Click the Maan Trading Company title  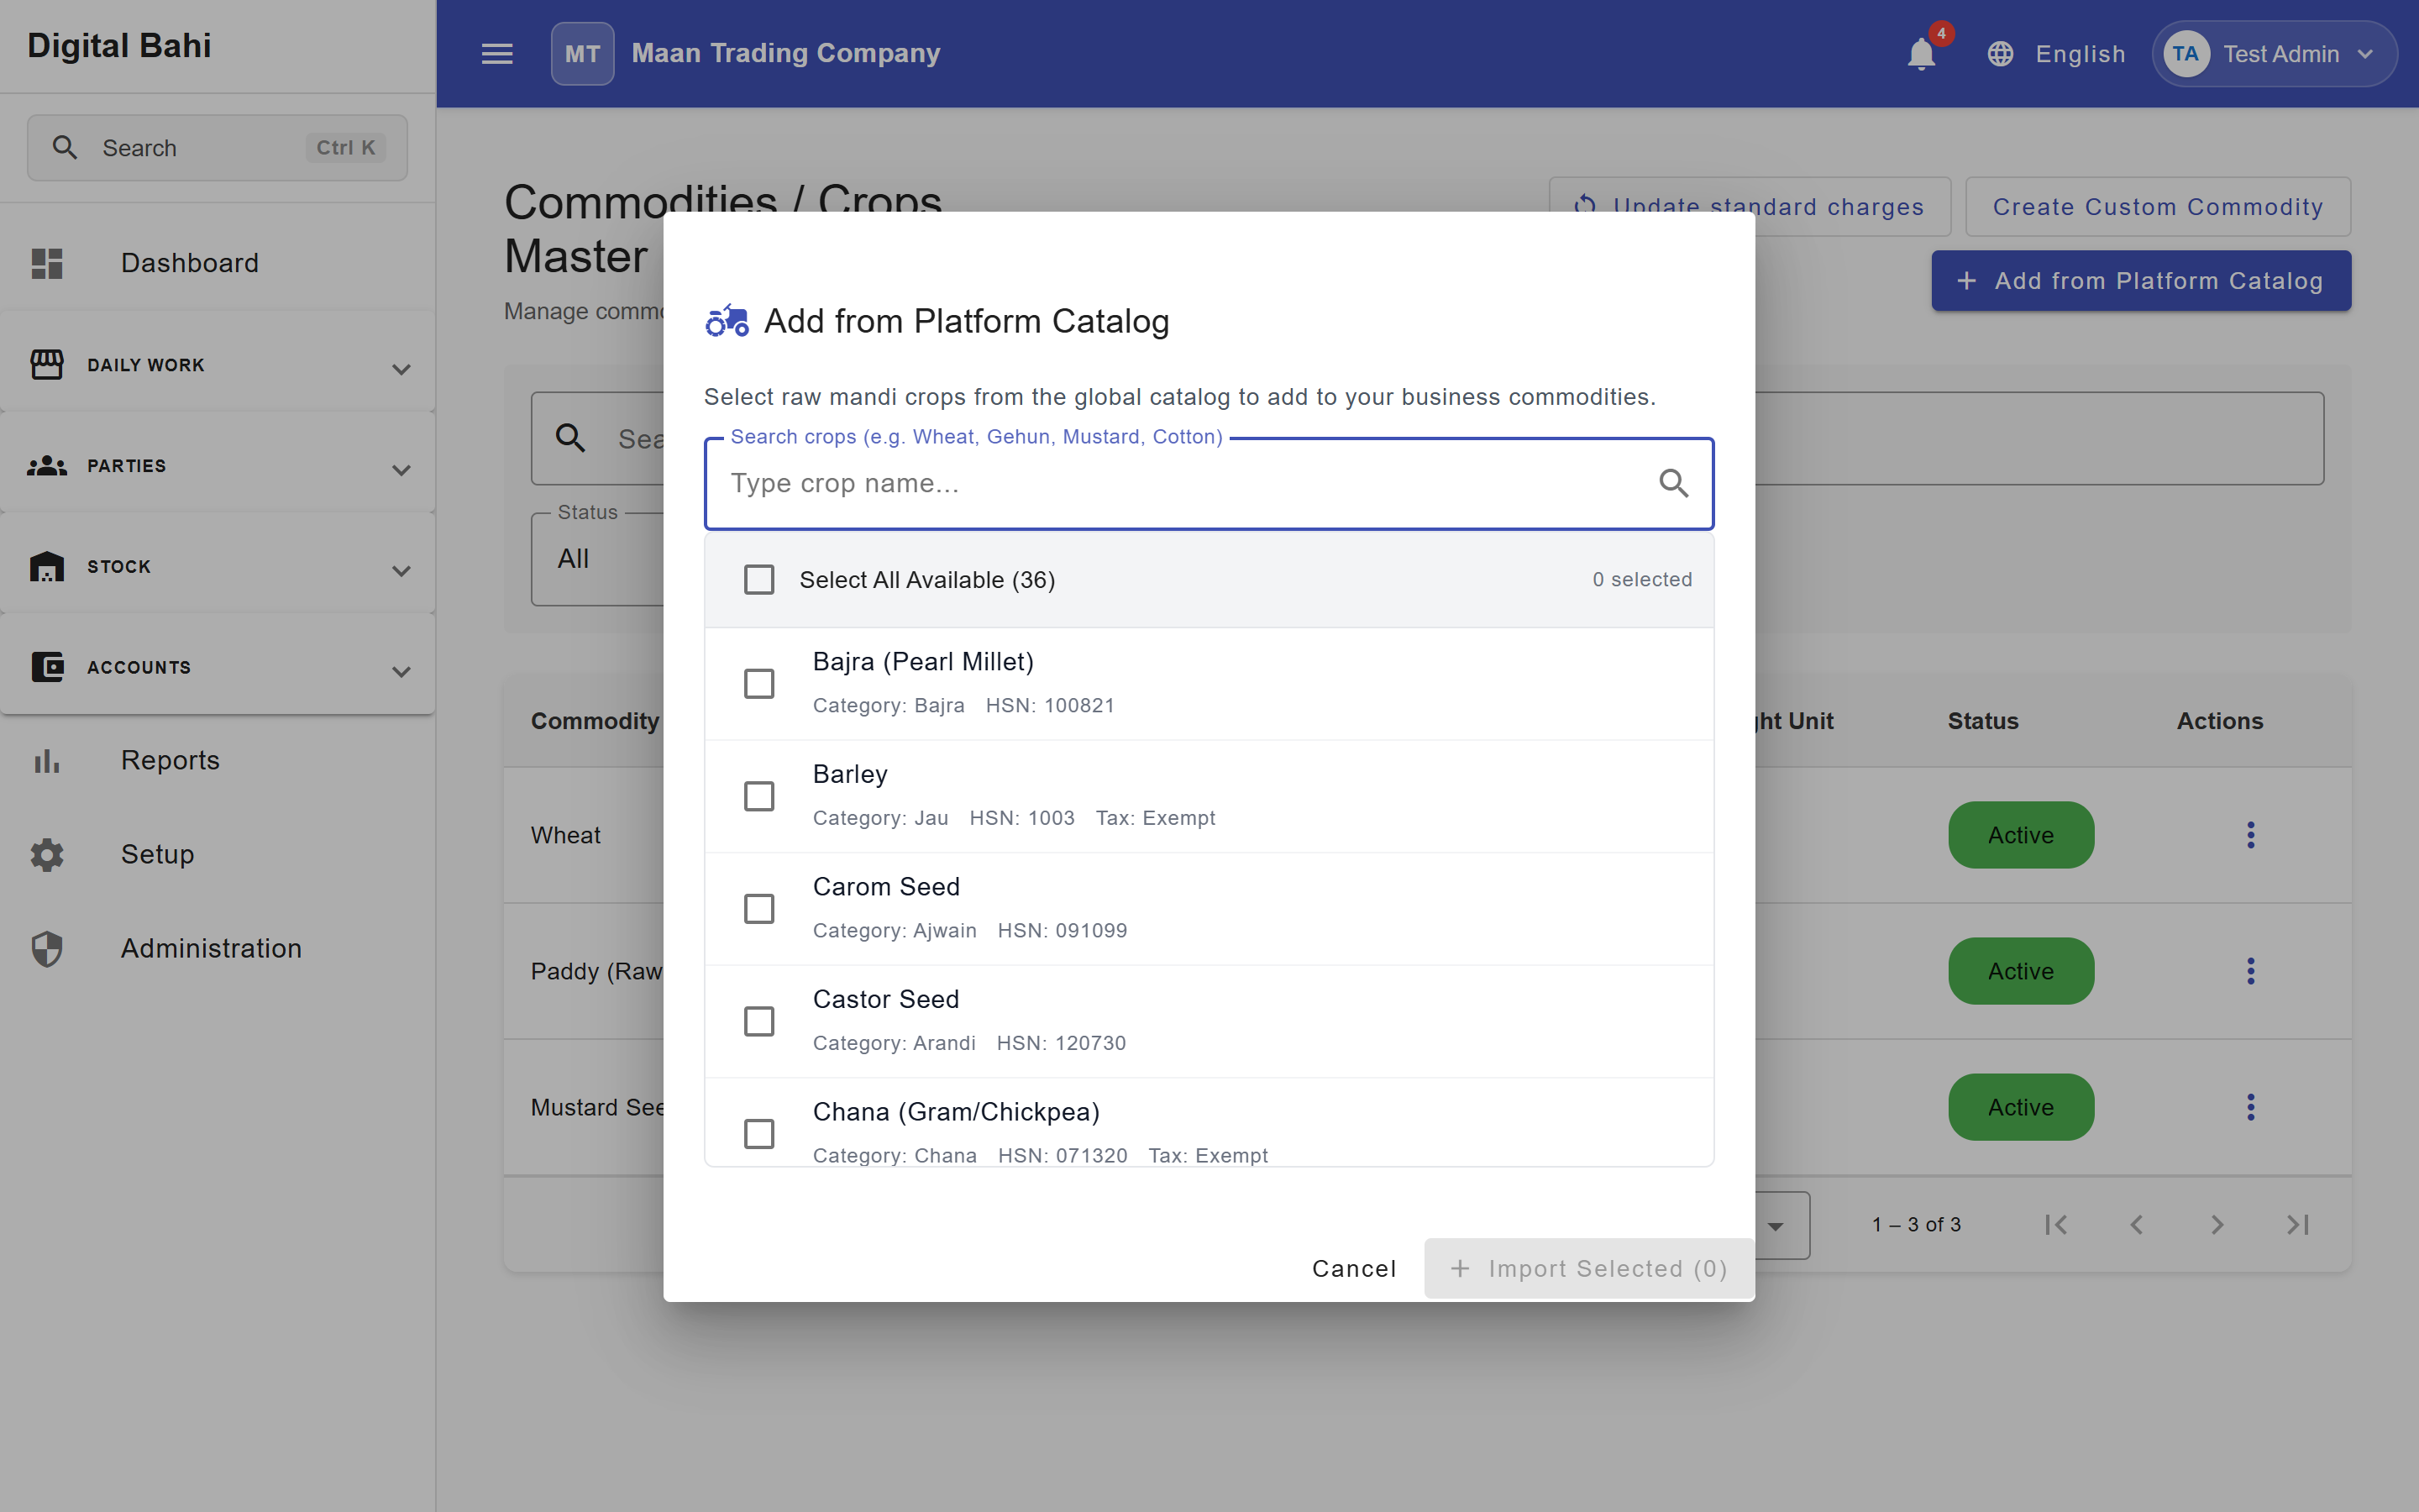(785, 54)
